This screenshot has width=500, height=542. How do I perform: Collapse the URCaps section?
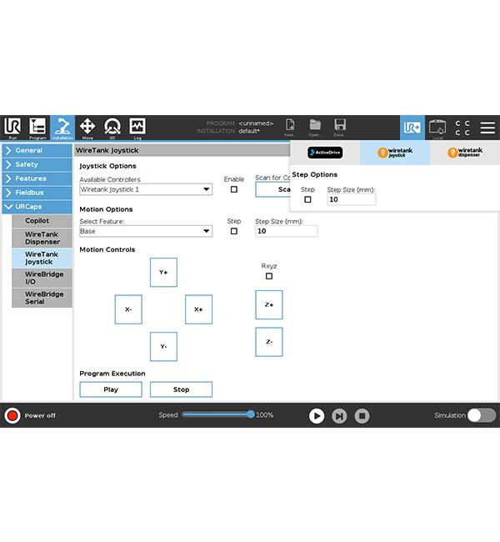[x=37, y=207]
